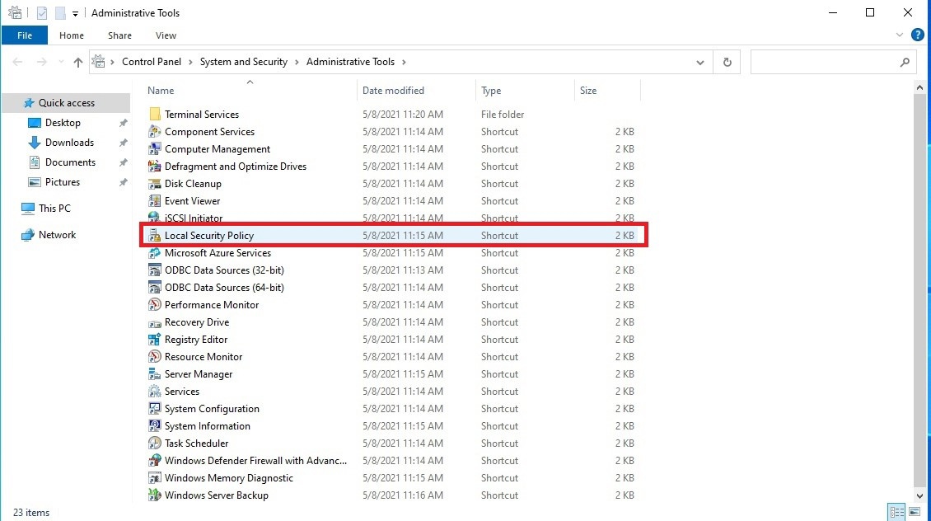
Task: Select Network in the navigation pane
Action: (57, 235)
